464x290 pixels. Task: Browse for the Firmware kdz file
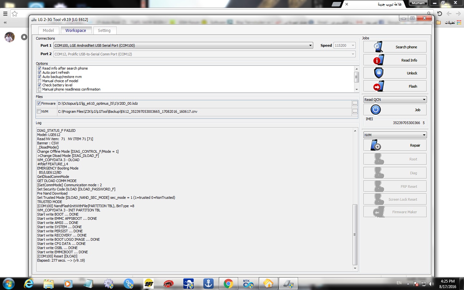pos(355,103)
